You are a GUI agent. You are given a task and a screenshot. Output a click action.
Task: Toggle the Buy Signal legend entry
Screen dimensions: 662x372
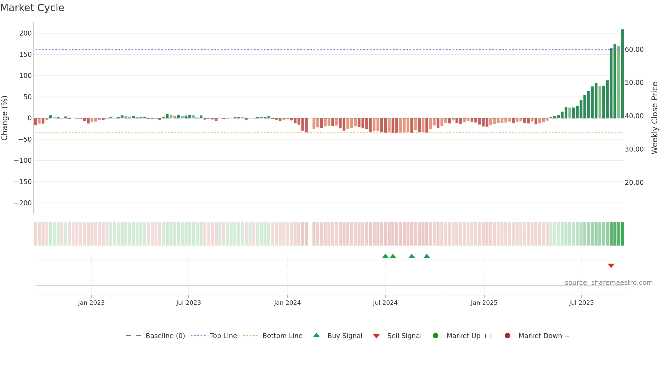338,336
